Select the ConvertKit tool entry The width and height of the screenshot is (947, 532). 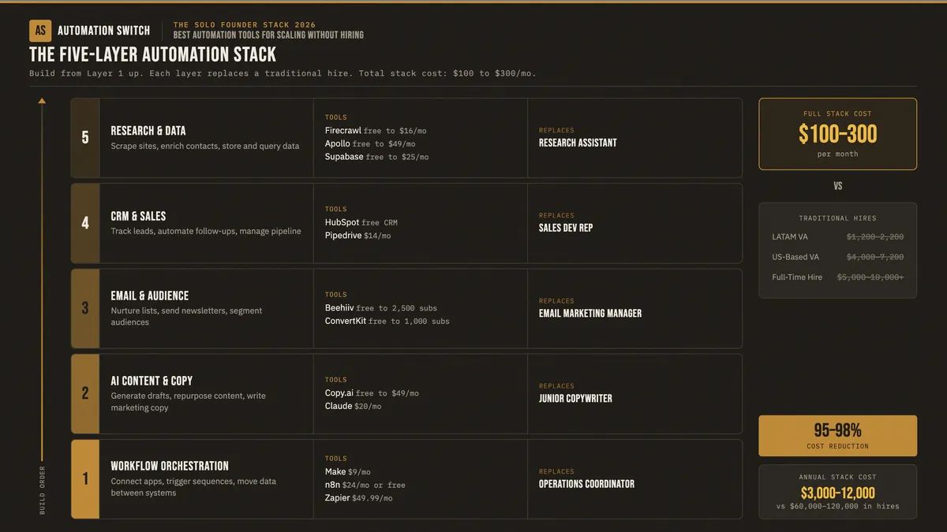(387, 321)
